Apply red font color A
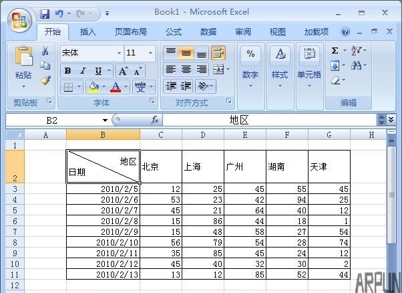 116,87
